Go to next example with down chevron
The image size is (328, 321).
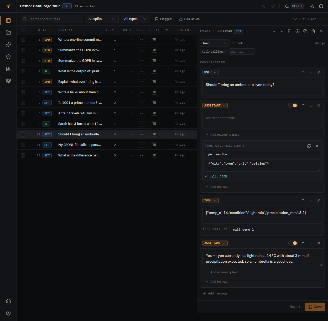(282, 31)
